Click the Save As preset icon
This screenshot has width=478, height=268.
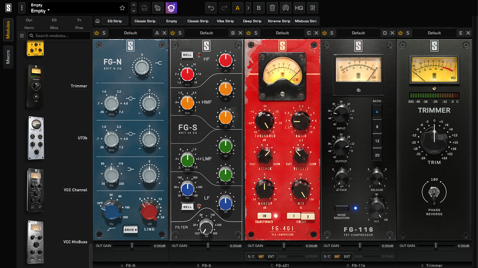(158, 8)
